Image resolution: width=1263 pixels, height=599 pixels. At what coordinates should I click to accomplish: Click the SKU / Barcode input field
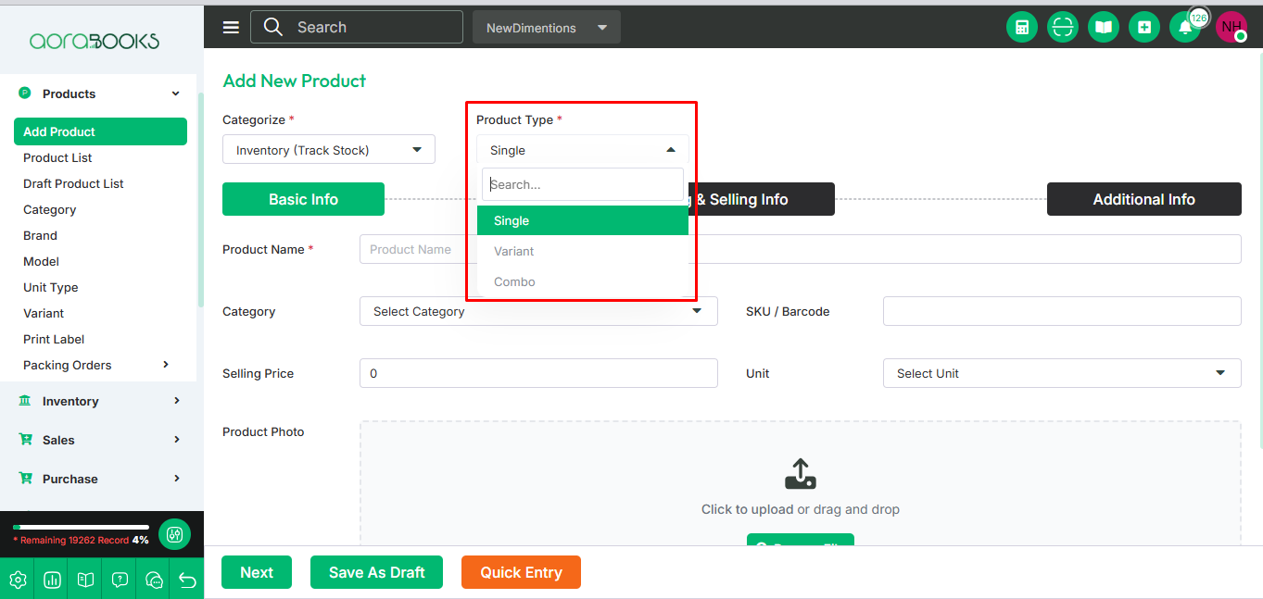1062,311
